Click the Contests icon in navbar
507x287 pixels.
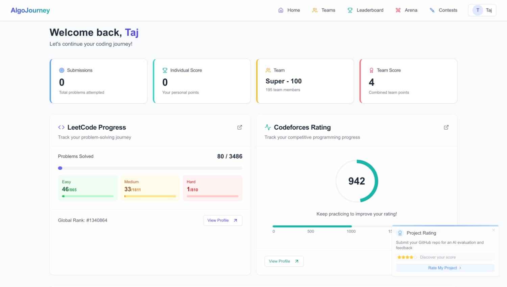[432, 10]
